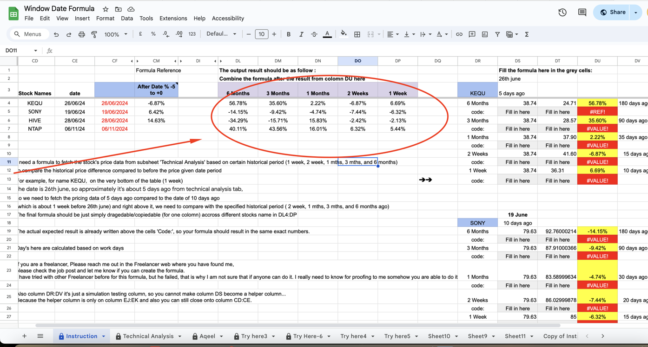Toggle bold formatting
648x347 pixels.
click(289, 34)
